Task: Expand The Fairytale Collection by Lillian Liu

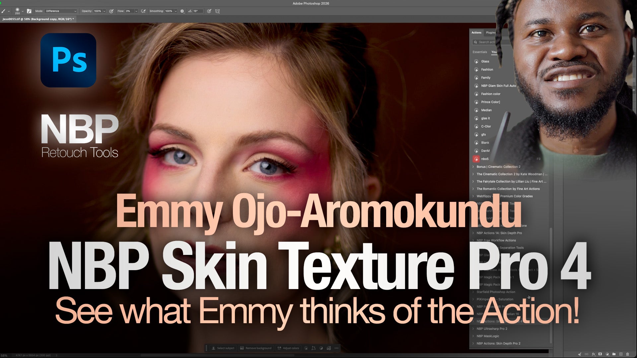Action: 473,181
